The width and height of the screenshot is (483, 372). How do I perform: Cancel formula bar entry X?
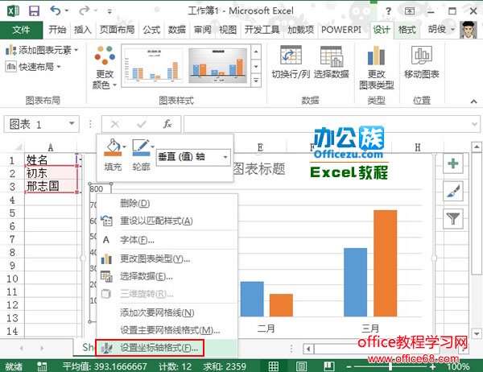coord(115,124)
